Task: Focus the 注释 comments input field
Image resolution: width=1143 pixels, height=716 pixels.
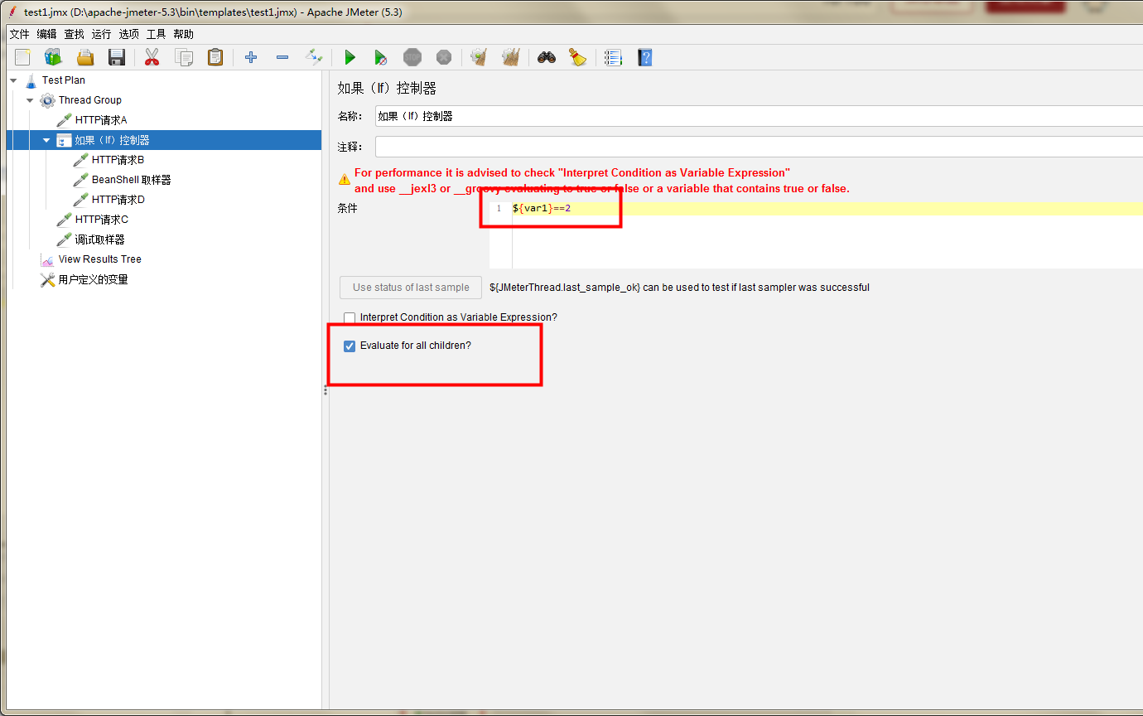Action: [x=759, y=147]
